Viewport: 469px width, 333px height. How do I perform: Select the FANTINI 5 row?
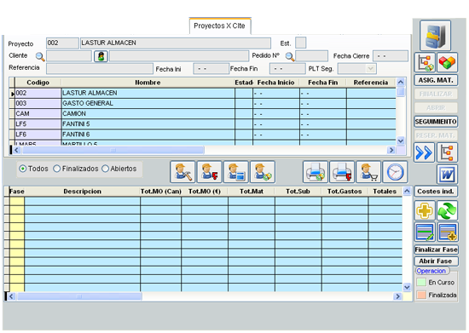point(206,124)
